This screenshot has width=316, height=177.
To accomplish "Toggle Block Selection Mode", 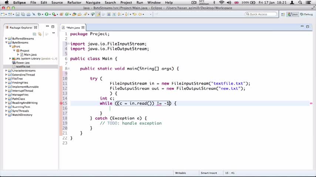I will tap(109, 14).
